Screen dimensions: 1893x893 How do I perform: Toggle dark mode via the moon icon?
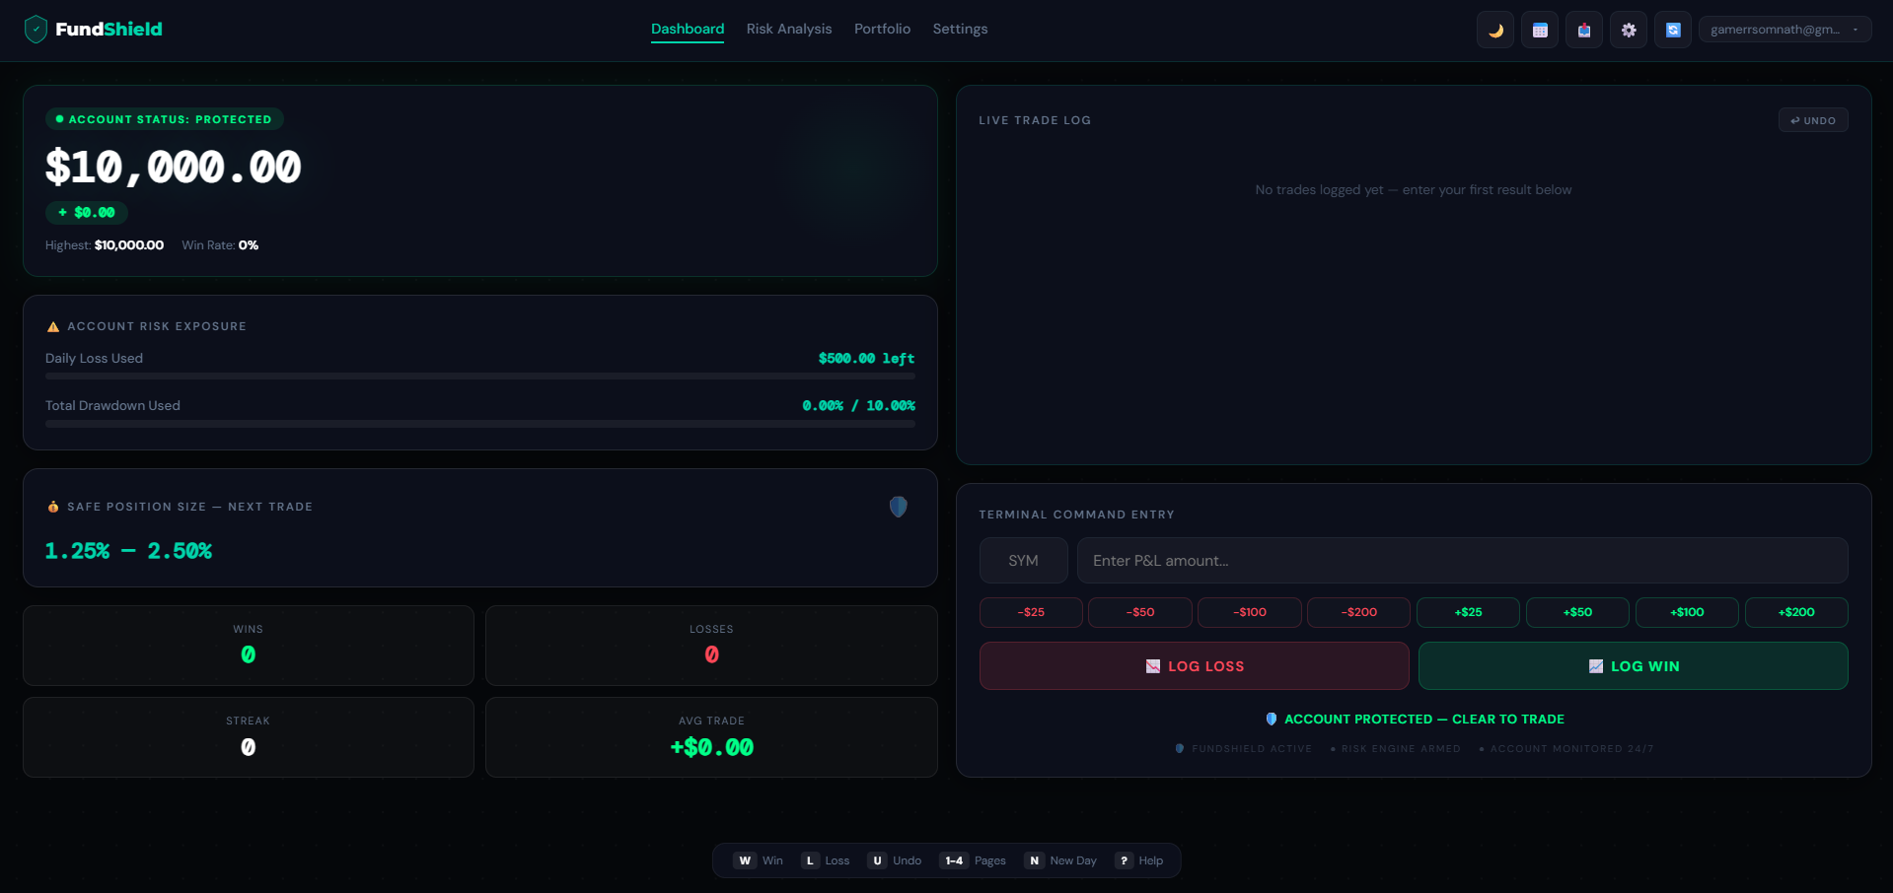coord(1494,30)
